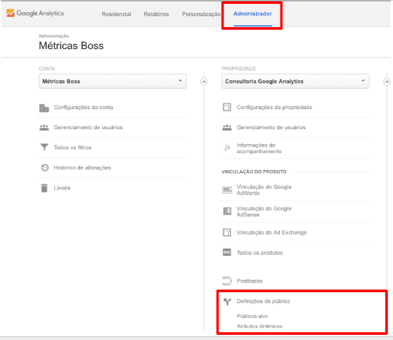Click the trash bin icon for Lixeira
Screen dimensions: 393x340
tap(45, 188)
